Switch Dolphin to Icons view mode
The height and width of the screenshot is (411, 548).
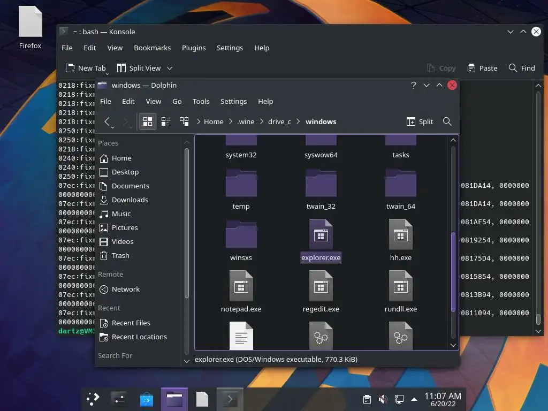coord(148,121)
